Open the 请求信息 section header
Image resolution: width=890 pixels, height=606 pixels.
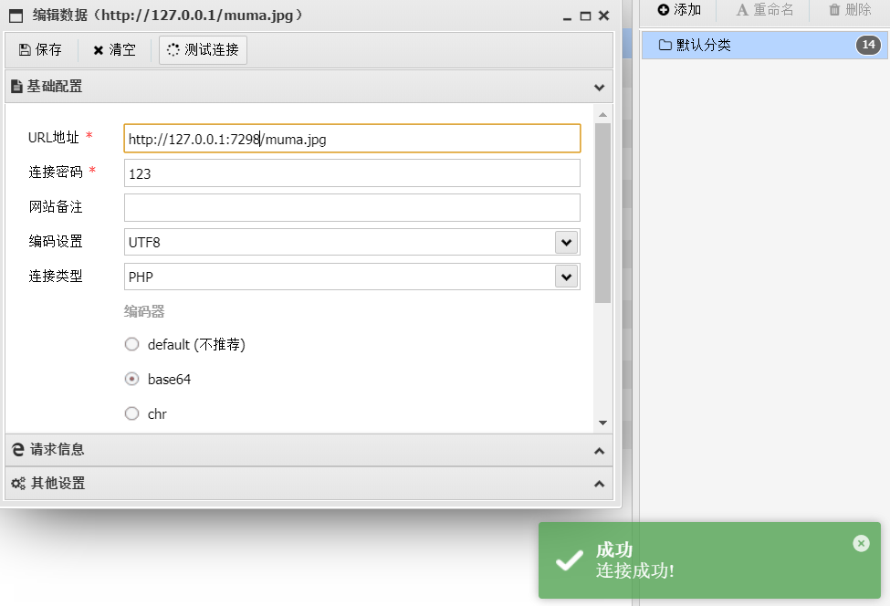click(x=309, y=450)
